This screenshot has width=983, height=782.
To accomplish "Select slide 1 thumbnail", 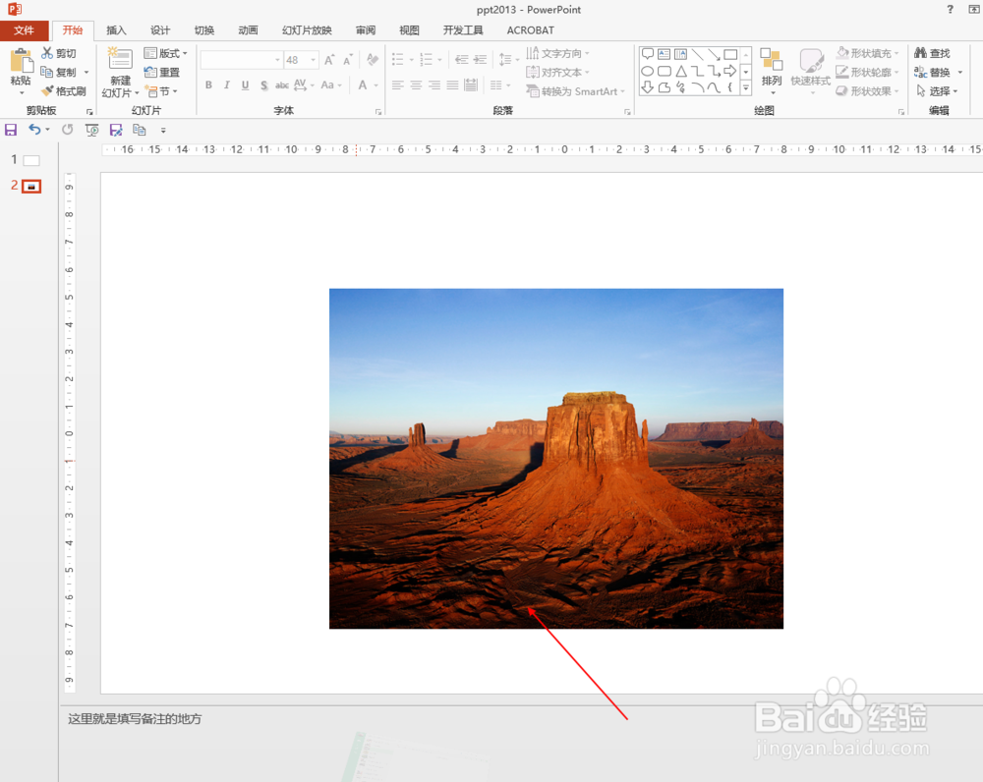I will [31, 160].
